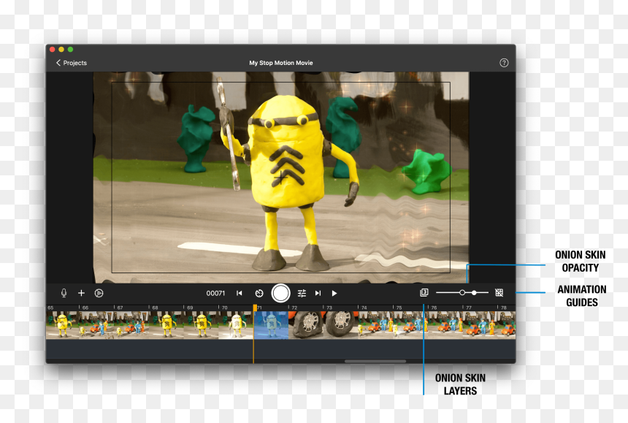Select the frame 68 thumbnail in timeline
Screen dimensions: 628x423
[x=166, y=325]
